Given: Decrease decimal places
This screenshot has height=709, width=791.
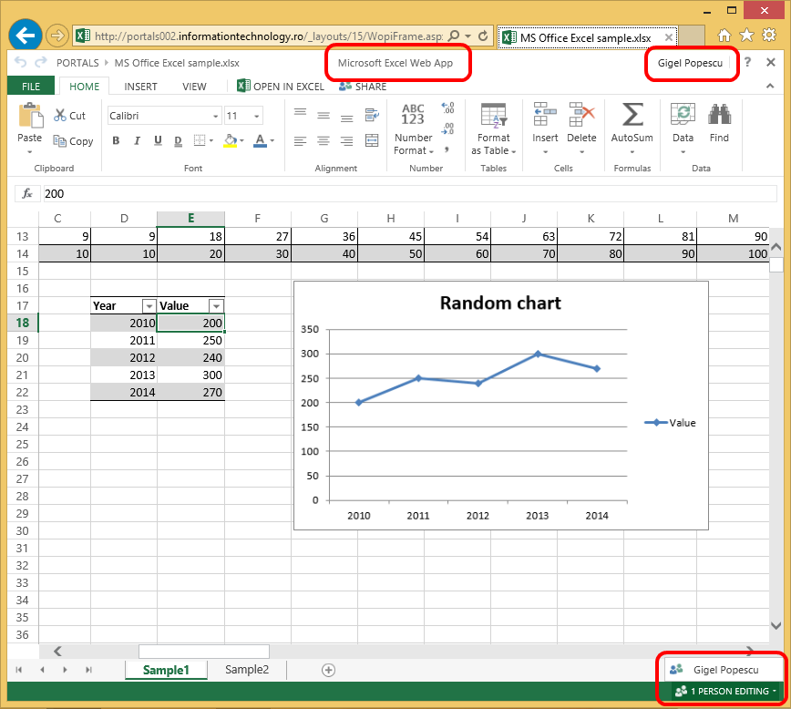Looking at the screenshot, I should [x=447, y=128].
